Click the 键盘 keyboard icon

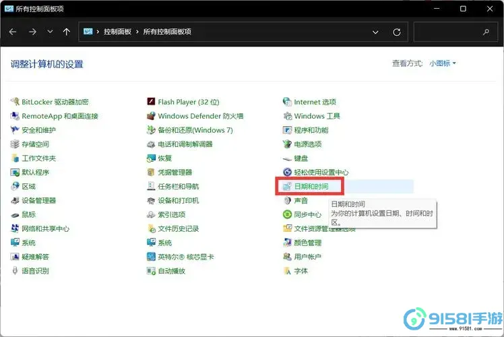click(287, 158)
